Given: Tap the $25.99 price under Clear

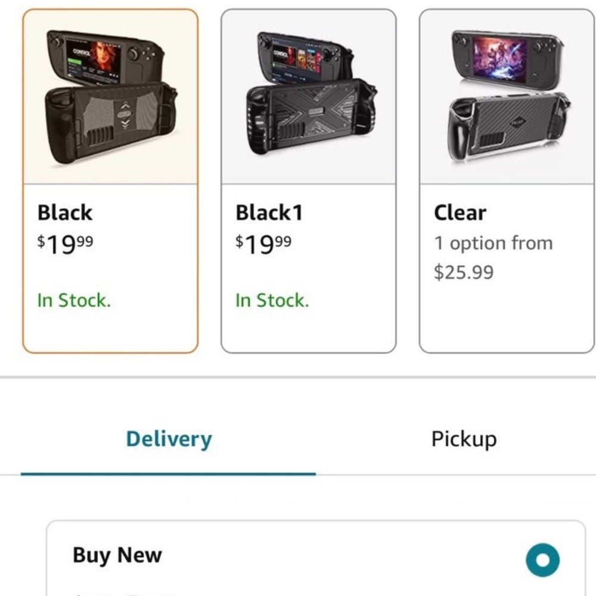Looking at the screenshot, I should [464, 272].
